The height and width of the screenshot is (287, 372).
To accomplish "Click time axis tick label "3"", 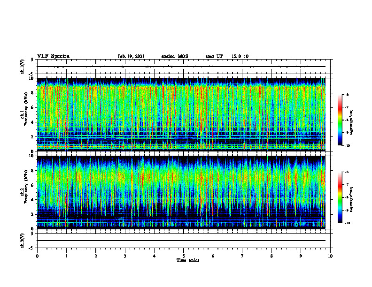I will click(125, 256).
